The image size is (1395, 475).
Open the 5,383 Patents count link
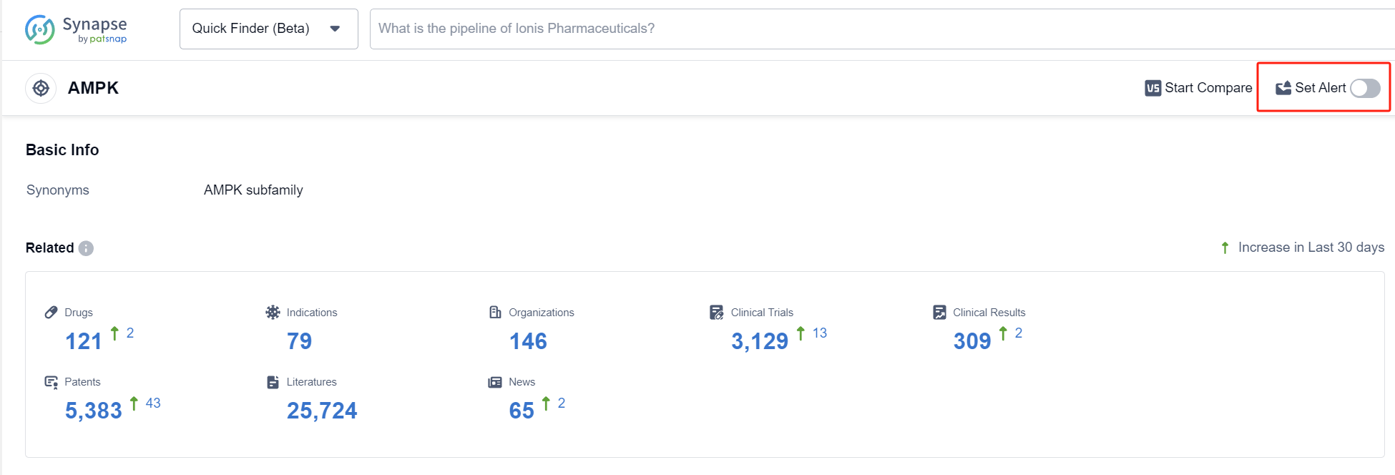(x=94, y=411)
